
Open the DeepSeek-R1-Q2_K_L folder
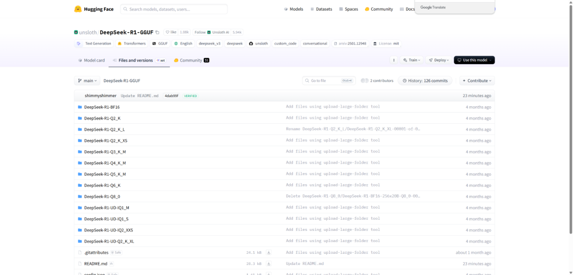click(x=105, y=130)
